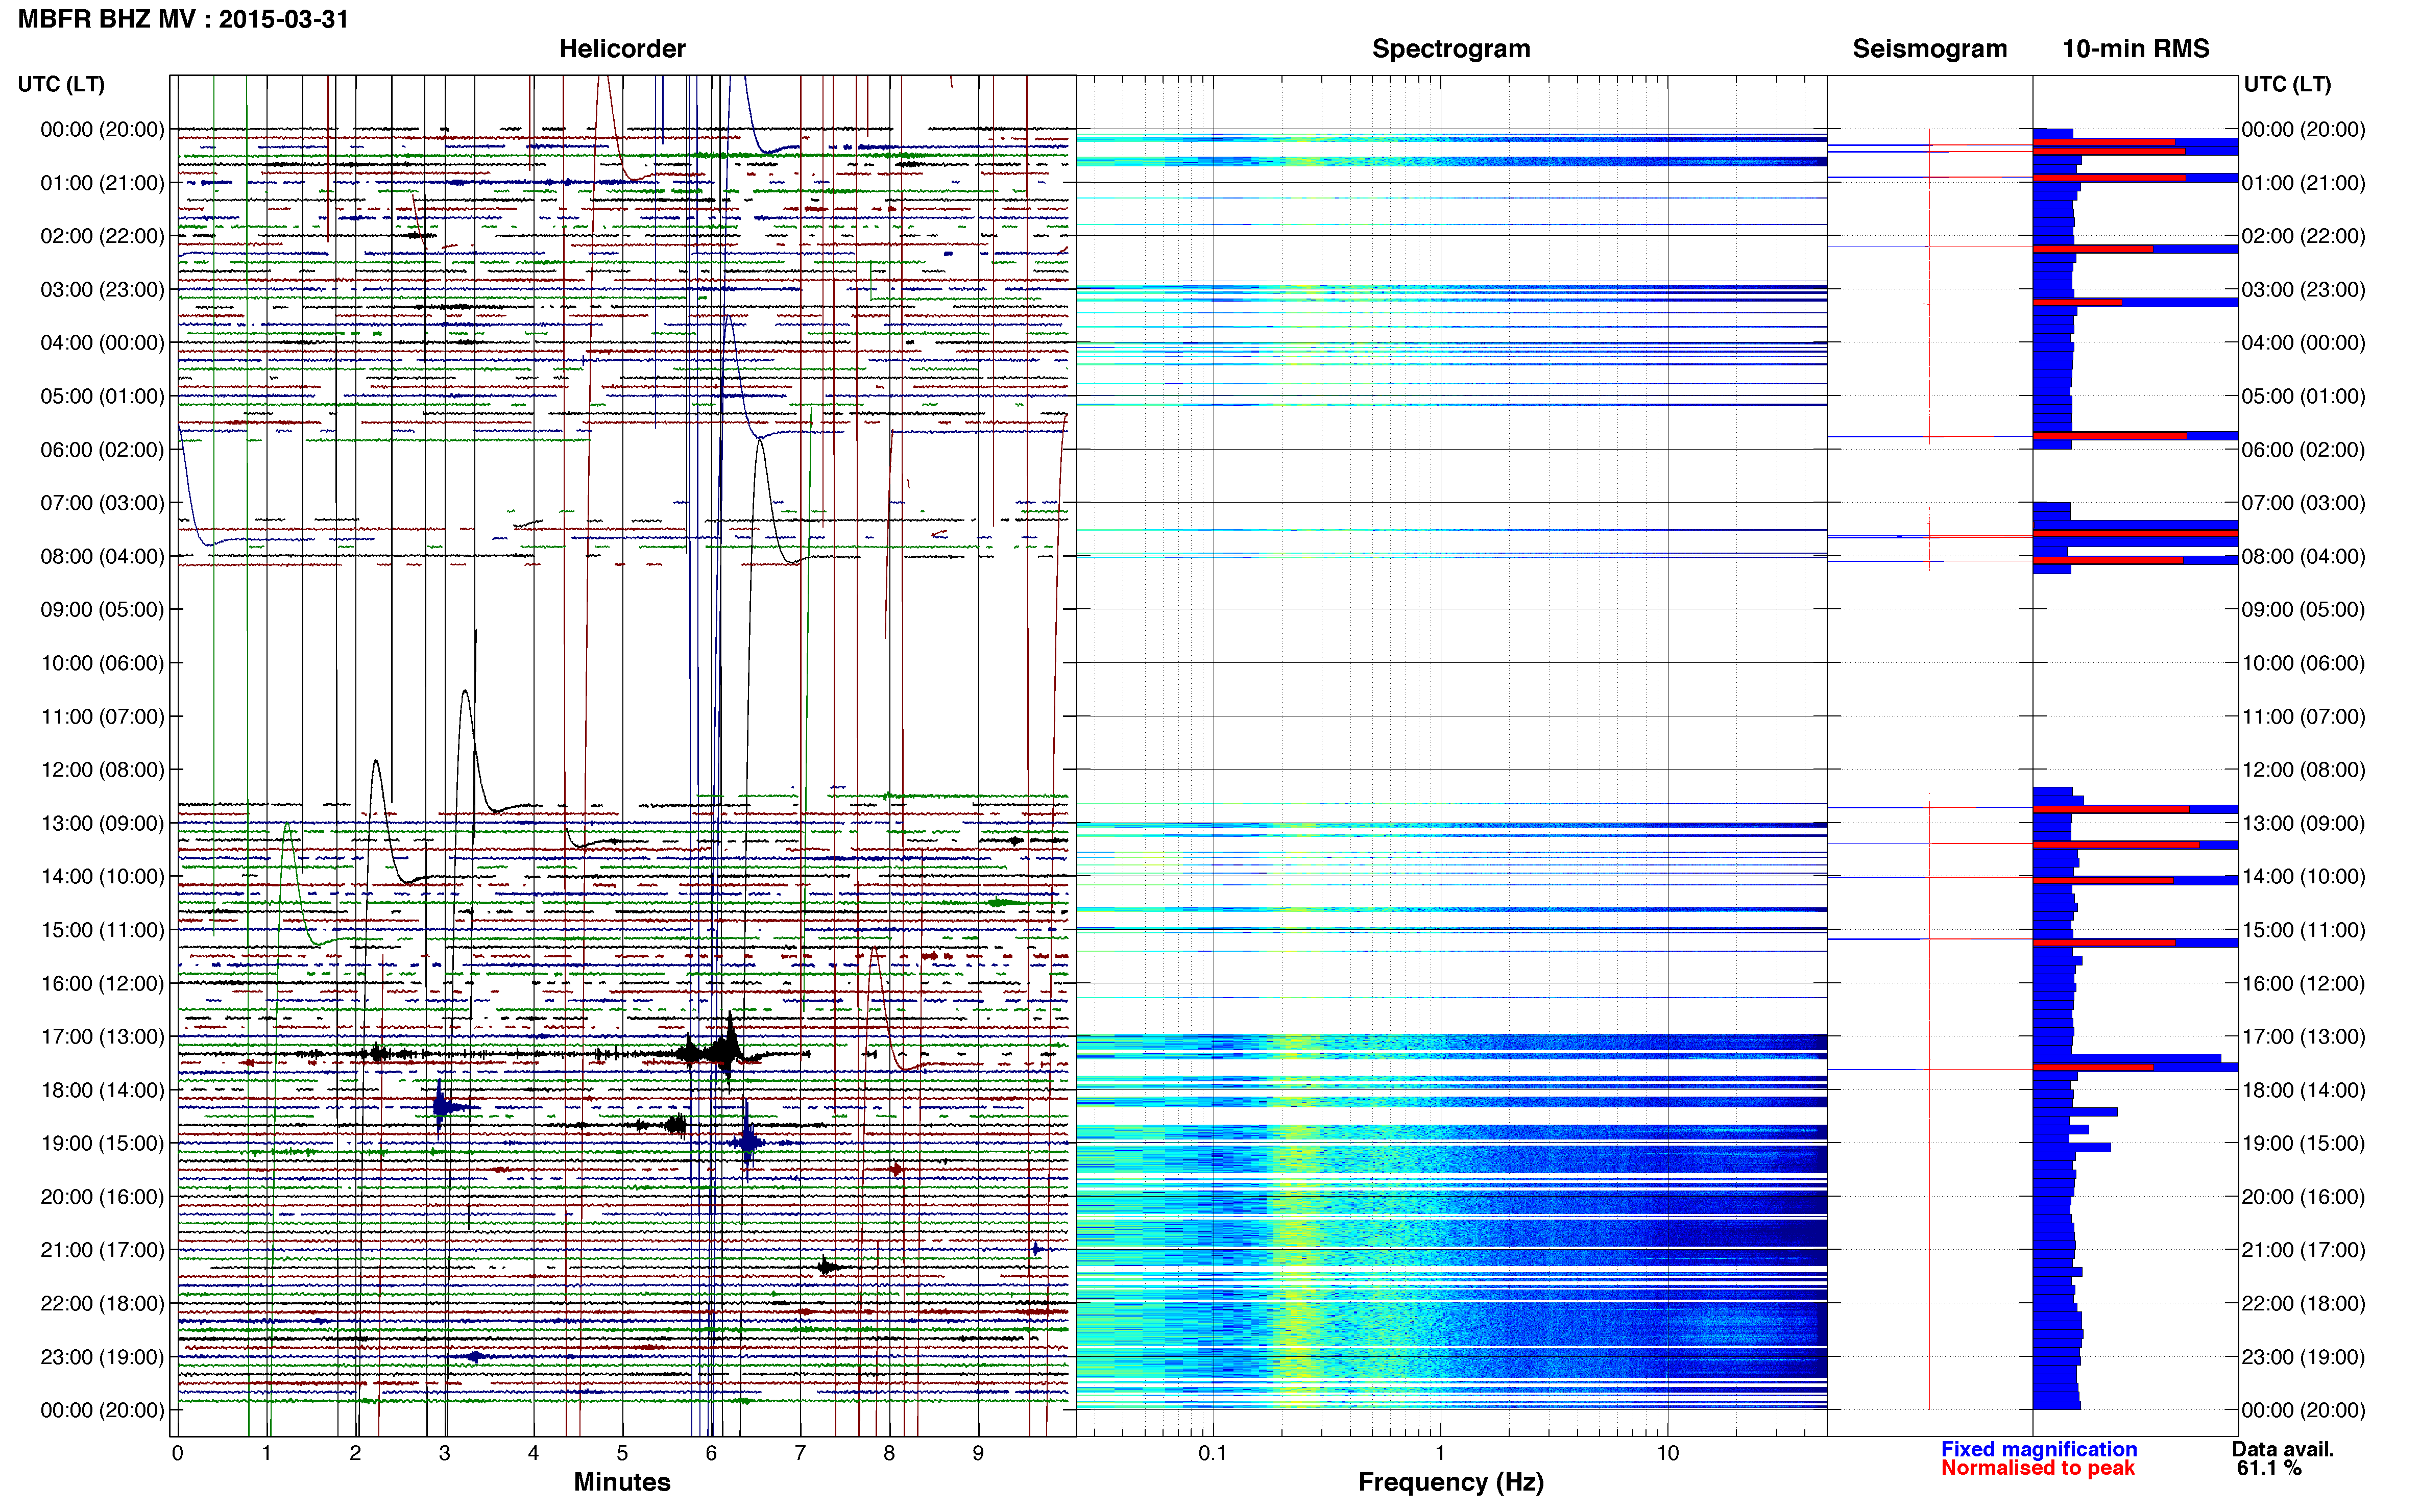Image resolution: width=2420 pixels, height=1512 pixels.
Task: Click Helicorder time label "21:00 (17:00)"
Action: point(102,1250)
